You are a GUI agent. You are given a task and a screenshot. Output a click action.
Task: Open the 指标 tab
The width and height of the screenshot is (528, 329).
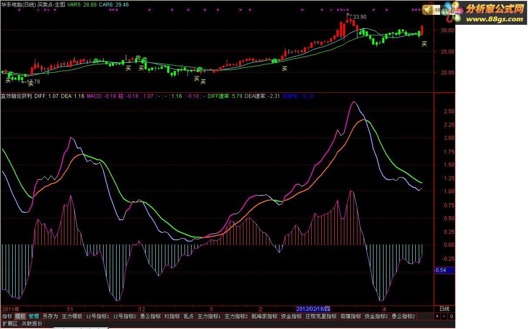pyautogui.click(x=7, y=316)
